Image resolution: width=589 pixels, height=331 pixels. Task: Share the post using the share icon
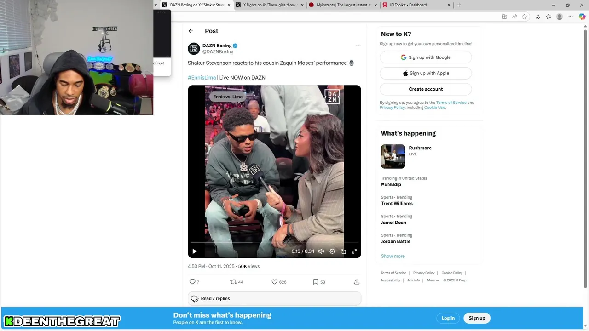click(357, 282)
